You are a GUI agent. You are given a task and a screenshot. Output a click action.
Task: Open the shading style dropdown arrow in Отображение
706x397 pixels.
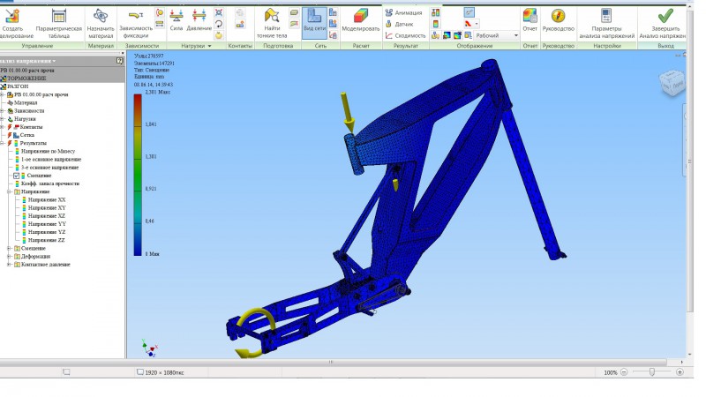pyautogui.click(x=477, y=24)
